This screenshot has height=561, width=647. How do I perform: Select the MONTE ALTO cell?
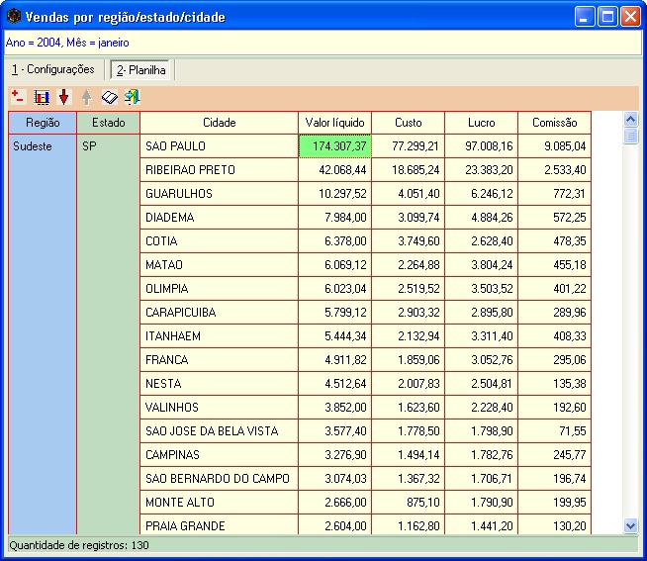pos(219,503)
